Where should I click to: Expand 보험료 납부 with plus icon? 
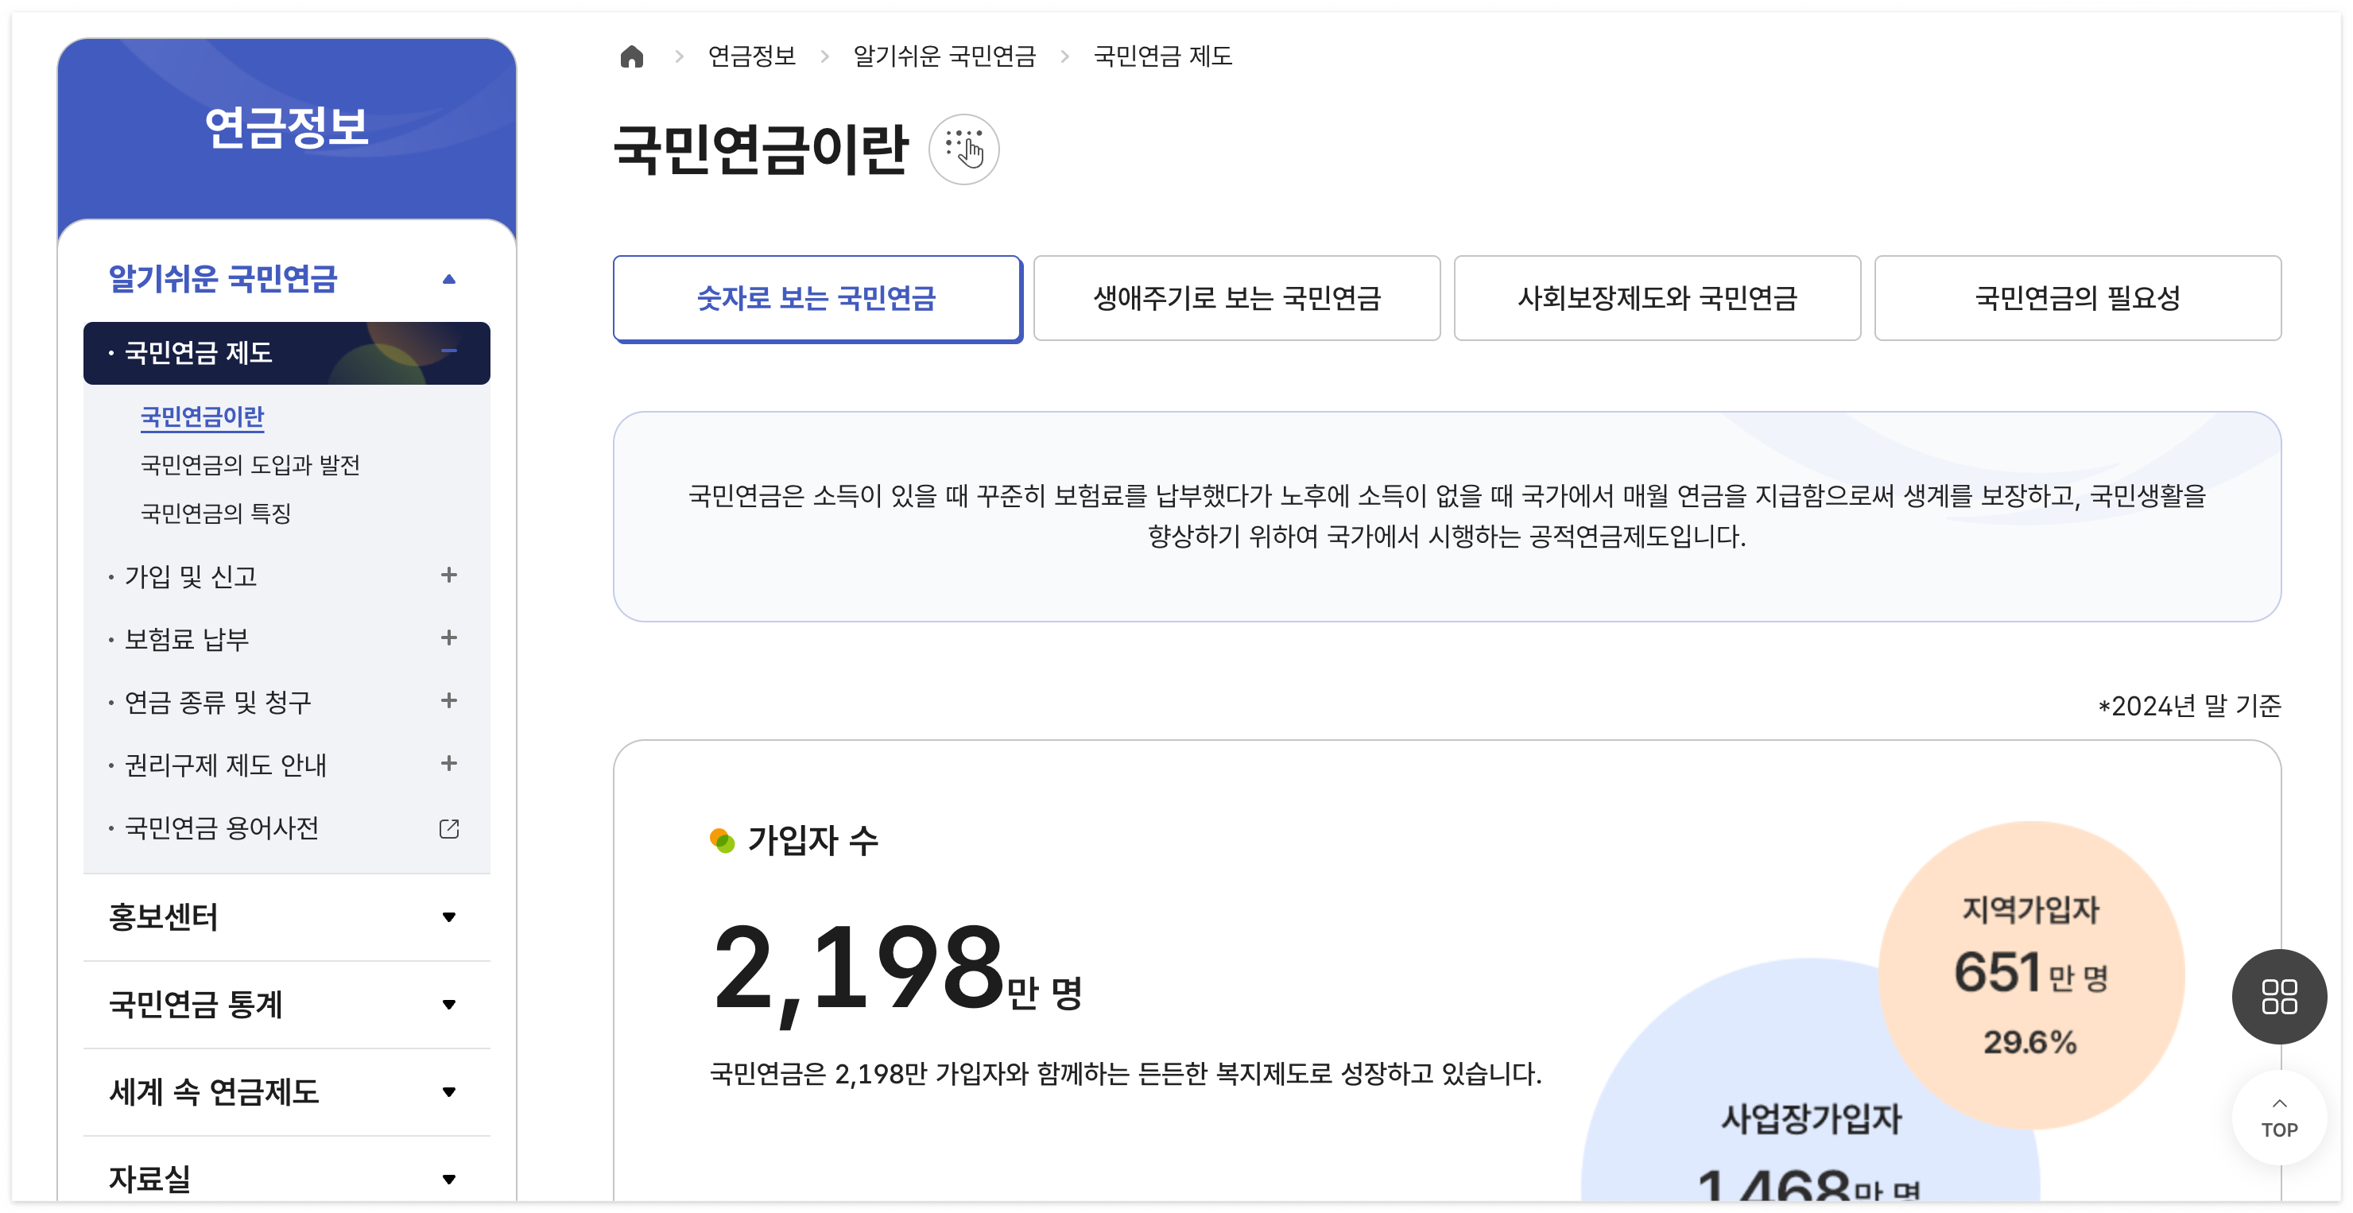448,638
